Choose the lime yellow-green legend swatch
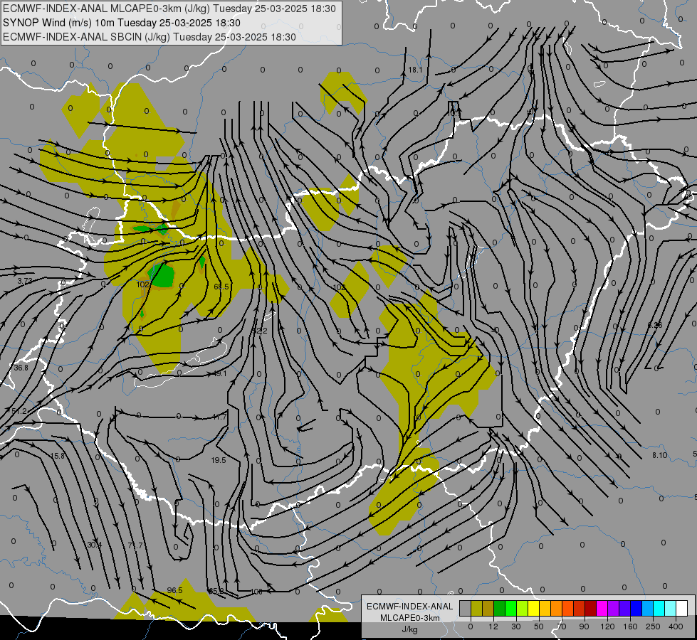Viewport: 697px width, 640px height. pos(523,608)
